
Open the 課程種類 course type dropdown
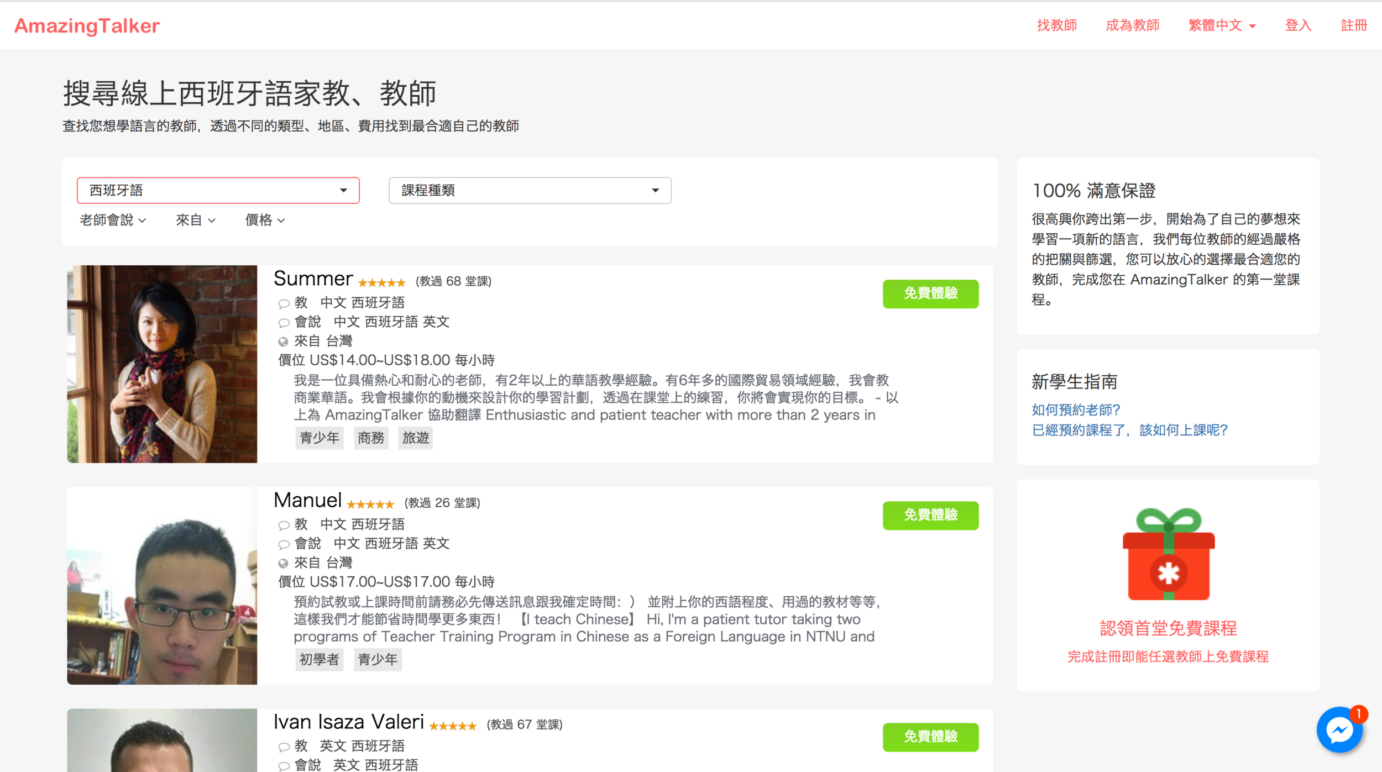tap(530, 190)
